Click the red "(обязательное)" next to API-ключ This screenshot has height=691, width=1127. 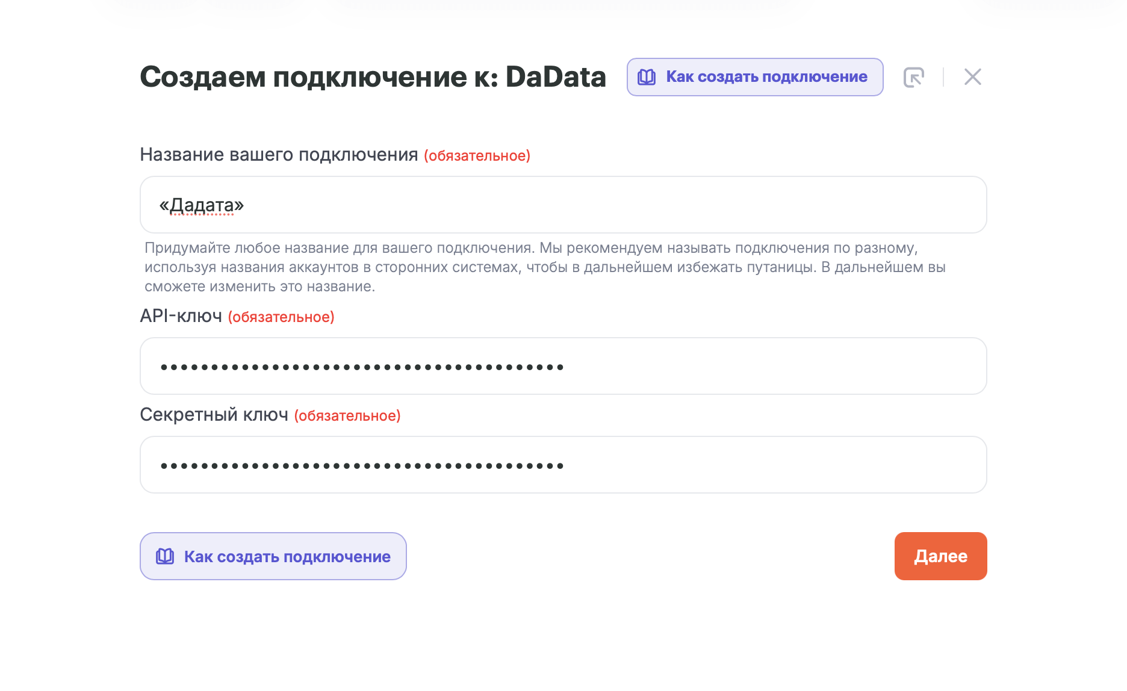coord(281,317)
